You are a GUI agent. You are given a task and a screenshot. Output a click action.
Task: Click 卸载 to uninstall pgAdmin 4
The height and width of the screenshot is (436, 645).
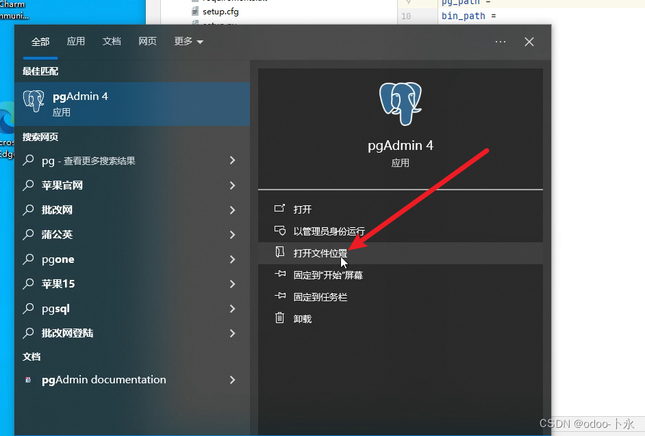(401, 319)
